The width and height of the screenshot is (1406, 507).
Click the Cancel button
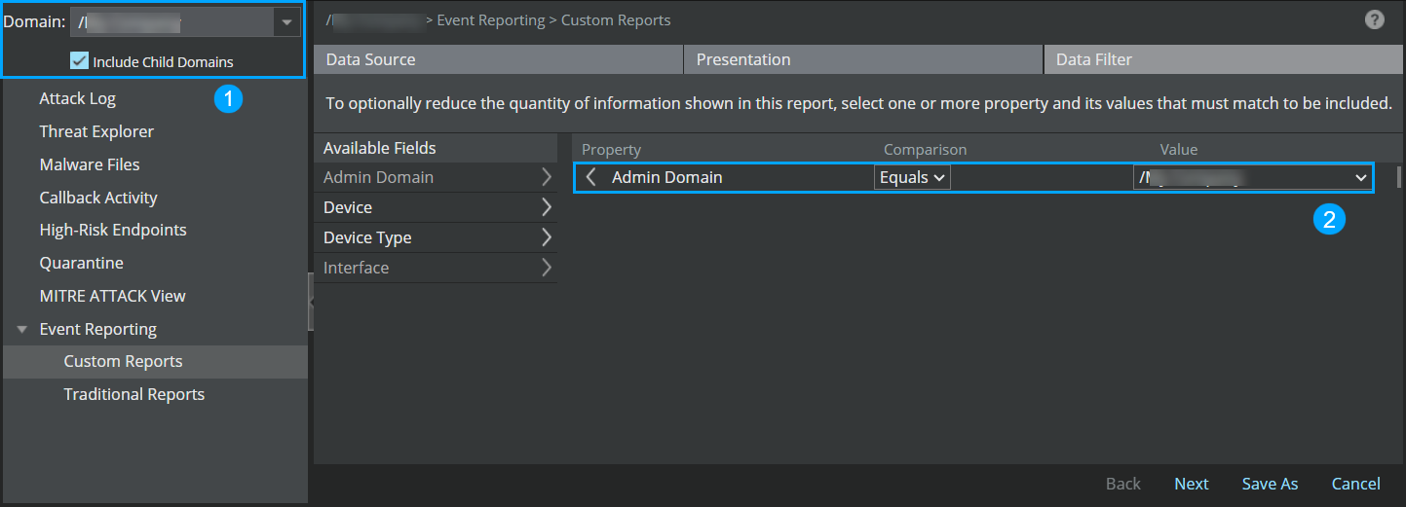[x=1355, y=484]
